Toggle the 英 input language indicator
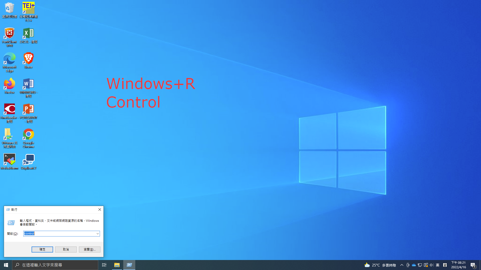481x270 pixels. click(438, 265)
